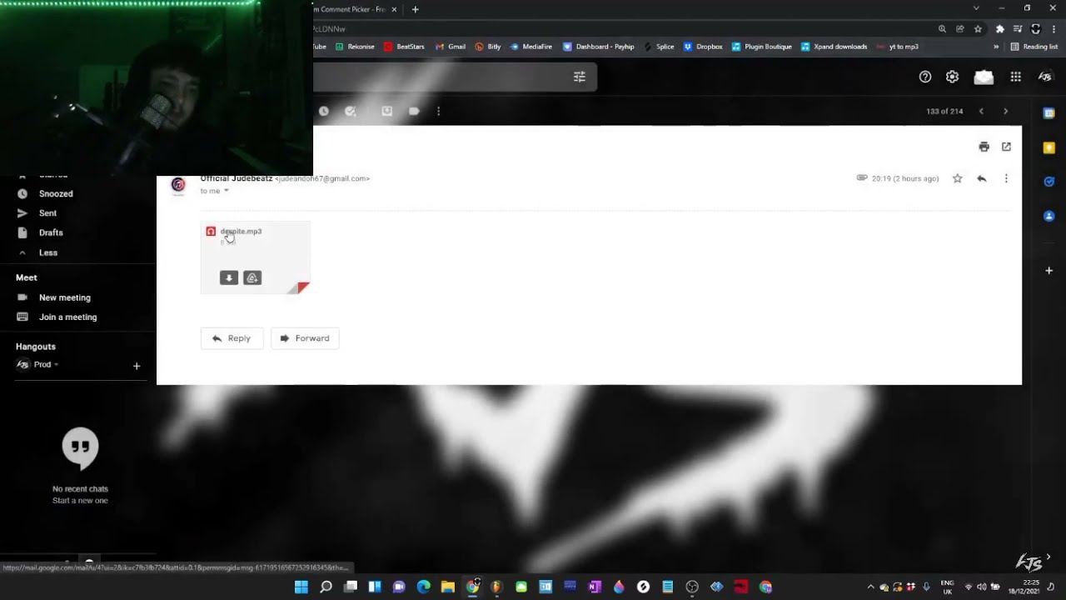This screenshot has width=1066, height=600.
Task: Go to the newer email arrow
Action: click(x=981, y=111)
